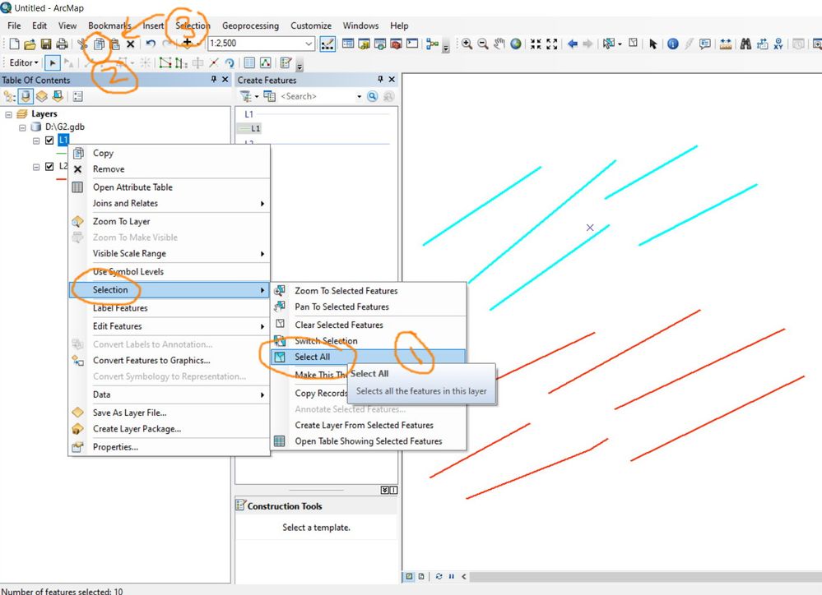Choose Zoom To Layer from context menu
The height and width of the screenshot is (595, 822).
tap(170, 221)
